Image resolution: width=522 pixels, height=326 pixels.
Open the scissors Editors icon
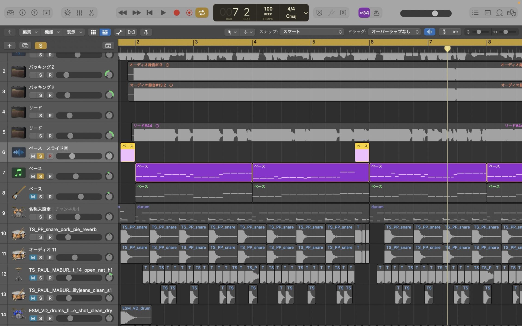pos(91,13)
